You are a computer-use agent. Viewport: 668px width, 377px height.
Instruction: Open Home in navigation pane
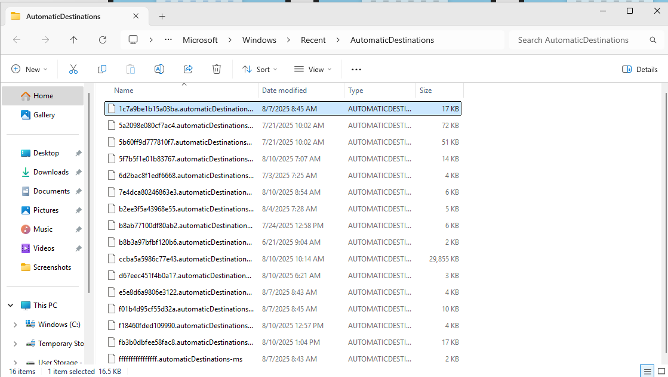(x=42, y=96)
